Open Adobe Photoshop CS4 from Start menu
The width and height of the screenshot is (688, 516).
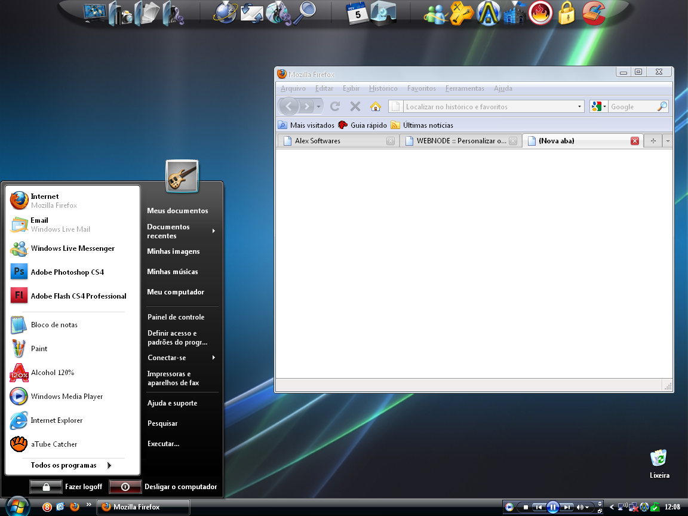[67, 272]
